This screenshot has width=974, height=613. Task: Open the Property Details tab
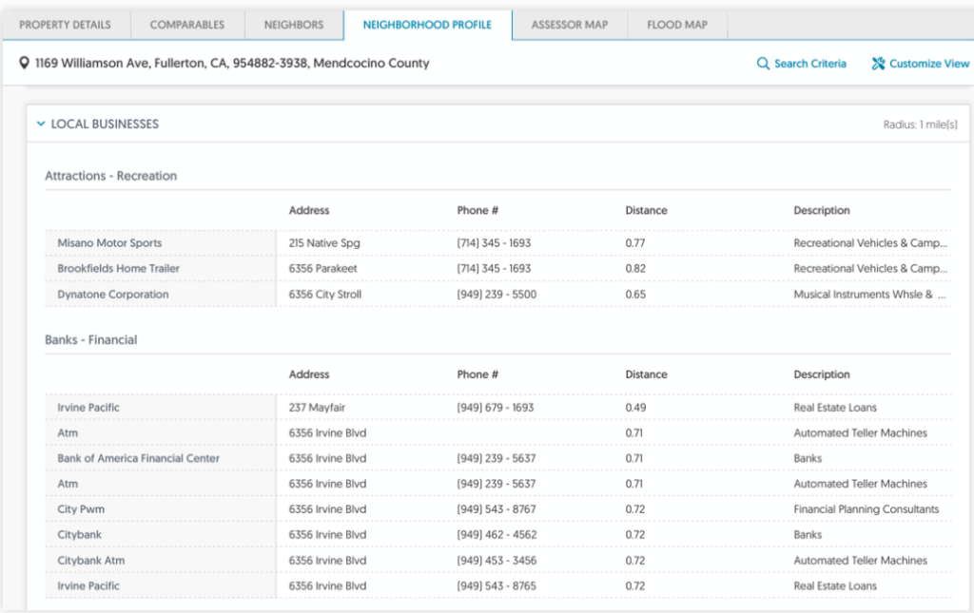(65, 25)
